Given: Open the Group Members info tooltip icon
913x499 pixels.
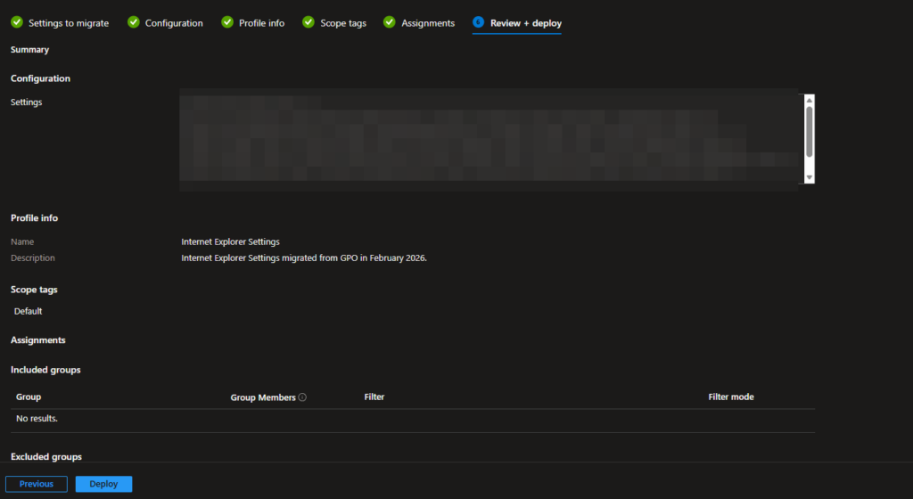Looking at the screenshot, I should (x=302, y=397).
